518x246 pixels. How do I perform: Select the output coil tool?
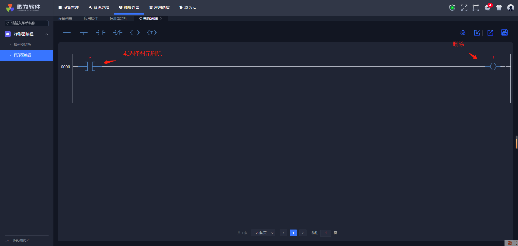coord(135,33)
